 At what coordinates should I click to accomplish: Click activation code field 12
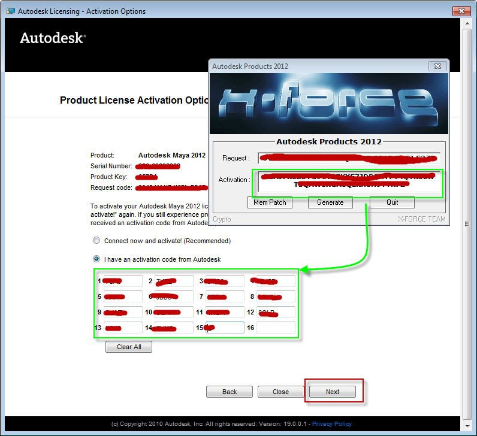click(x=276, y=312)
